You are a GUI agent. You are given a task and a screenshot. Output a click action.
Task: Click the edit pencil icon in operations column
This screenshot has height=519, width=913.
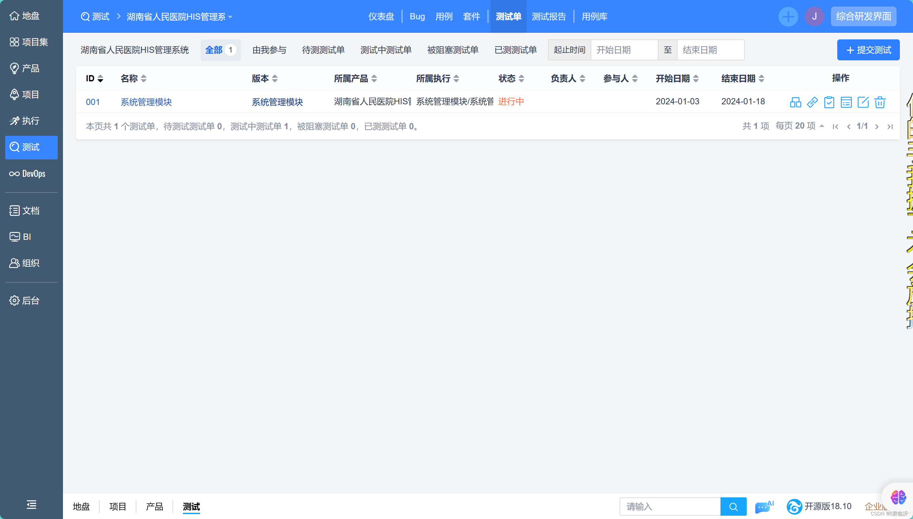863,102
